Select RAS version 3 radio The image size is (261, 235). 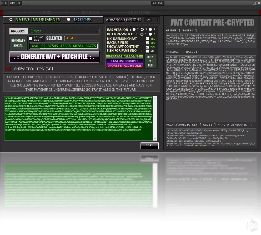click(x=142, y=29)
